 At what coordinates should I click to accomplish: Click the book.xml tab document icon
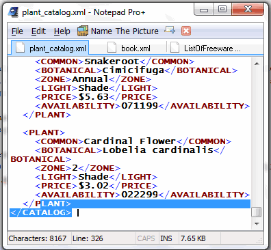point(112,48)
